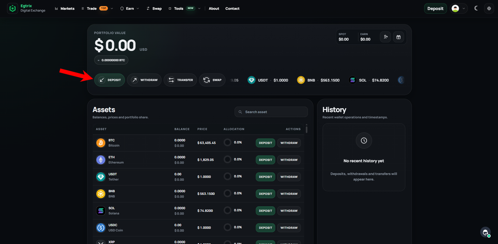The height and width of the screenshot is (244, 498).
Task: Toggle dark mode moon icon
Action: (476, 9)
